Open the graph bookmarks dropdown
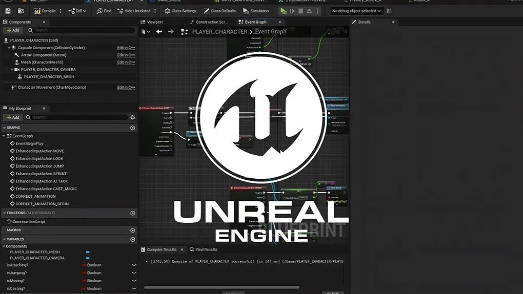523x294 pixels. 146,32
